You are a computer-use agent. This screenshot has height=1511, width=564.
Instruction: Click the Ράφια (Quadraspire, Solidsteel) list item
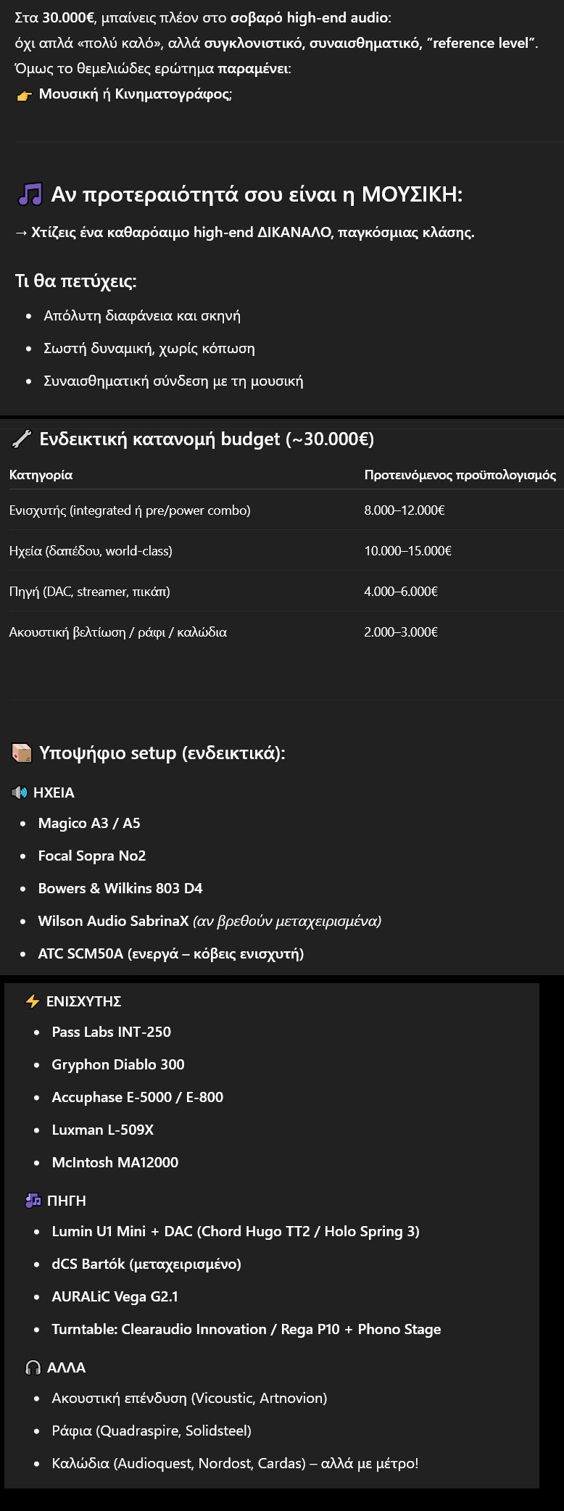[151, 1431]
